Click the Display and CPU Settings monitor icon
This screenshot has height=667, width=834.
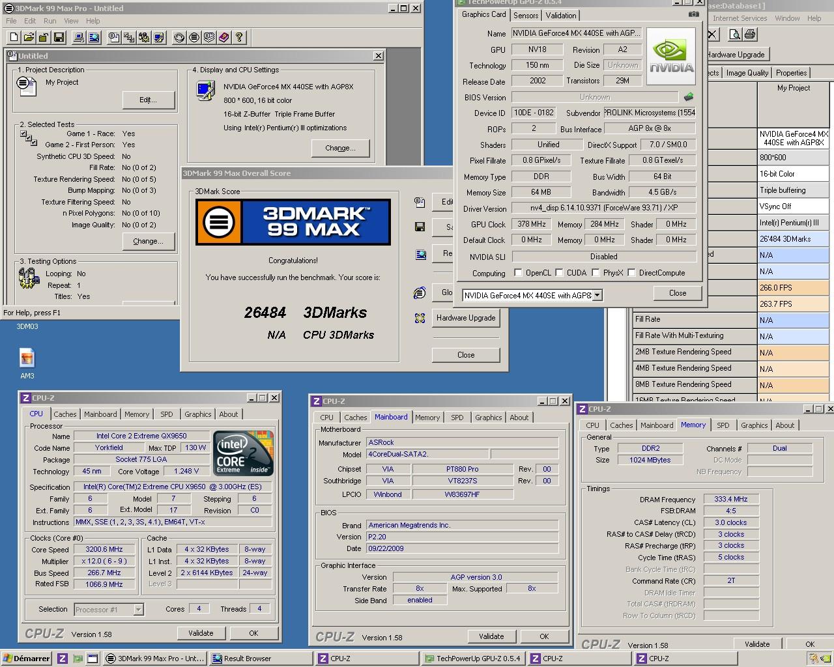click(206, 90)
